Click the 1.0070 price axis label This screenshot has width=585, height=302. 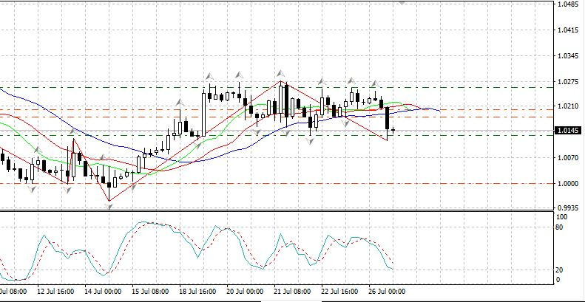click(x=568, y=158)
